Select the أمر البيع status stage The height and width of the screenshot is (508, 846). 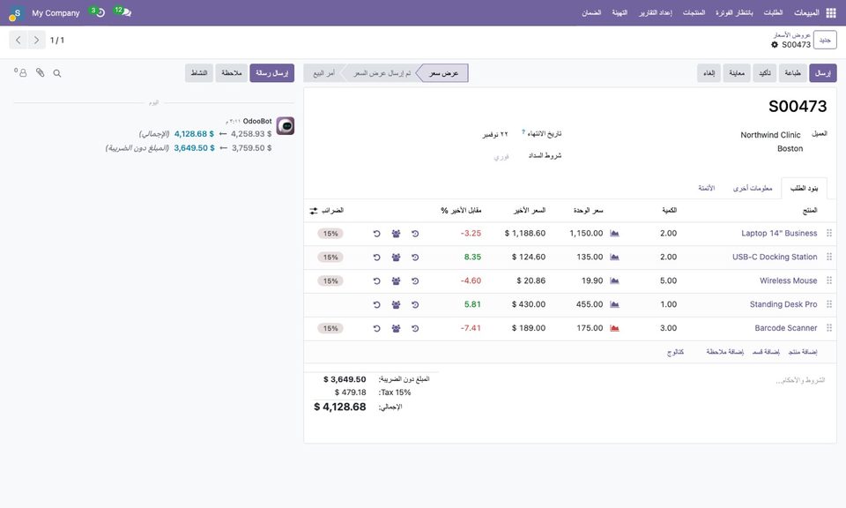[323, 73]
